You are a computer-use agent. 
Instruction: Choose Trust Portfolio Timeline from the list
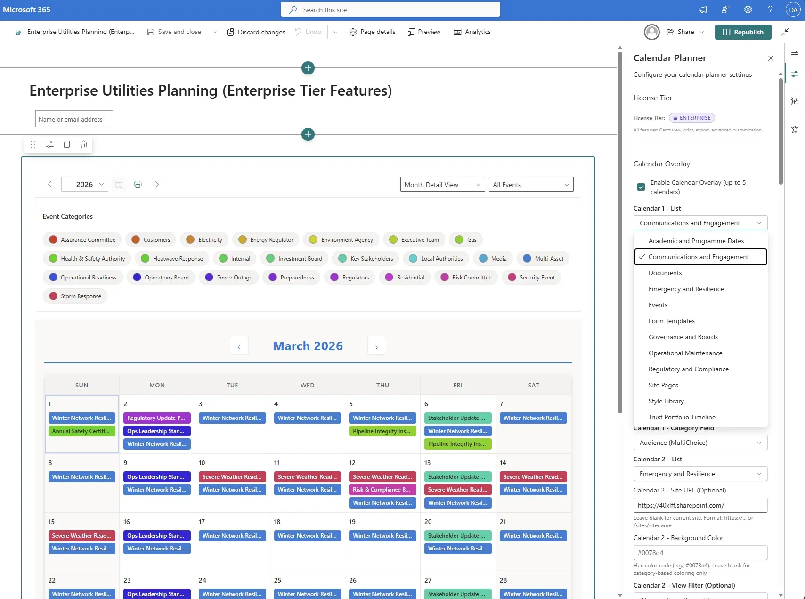click(x=682, y=417)
